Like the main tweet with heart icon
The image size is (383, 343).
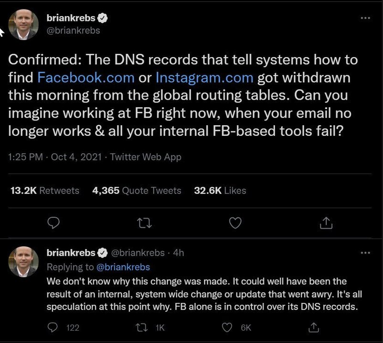coord(235,222)
